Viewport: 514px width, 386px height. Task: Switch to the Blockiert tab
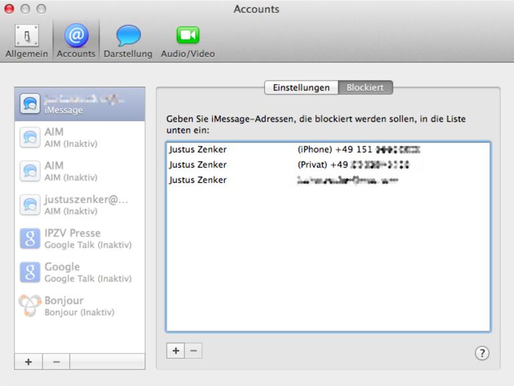click(x=365, y=87)
